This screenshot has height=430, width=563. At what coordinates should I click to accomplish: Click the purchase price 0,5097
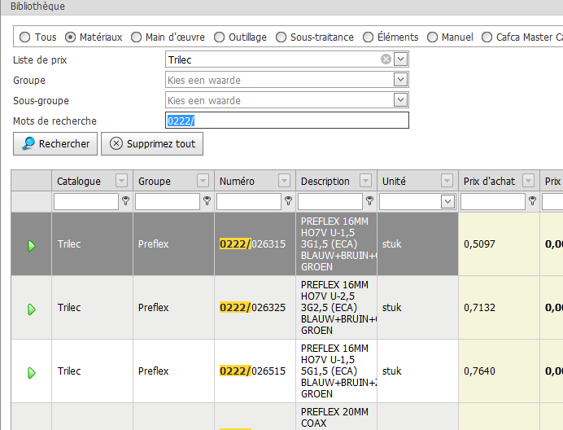[479, 244]
